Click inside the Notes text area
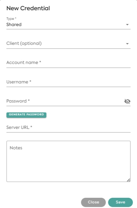Viewport: 137px width, 208px height. point(68,161)
